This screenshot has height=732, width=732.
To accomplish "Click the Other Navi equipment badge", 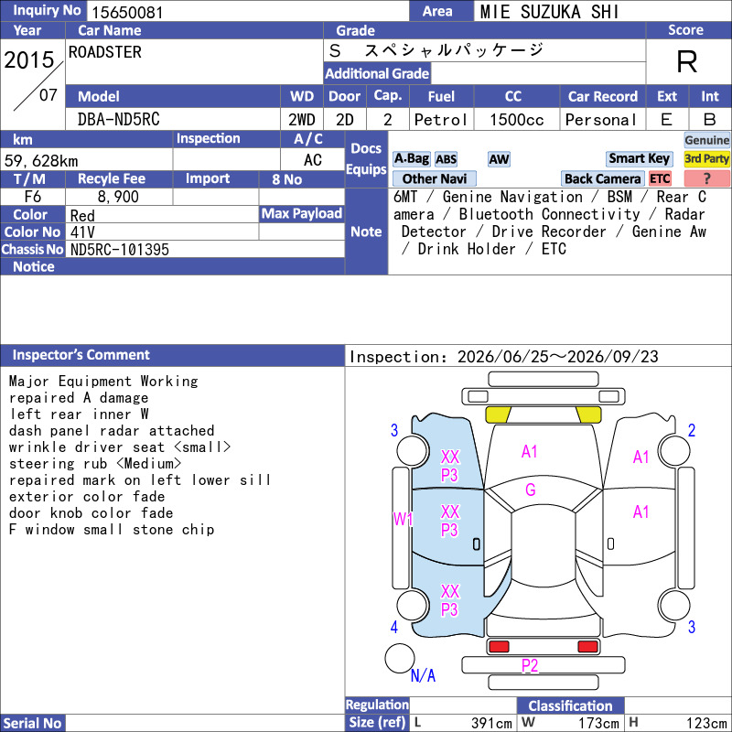I will click(434, 178).
